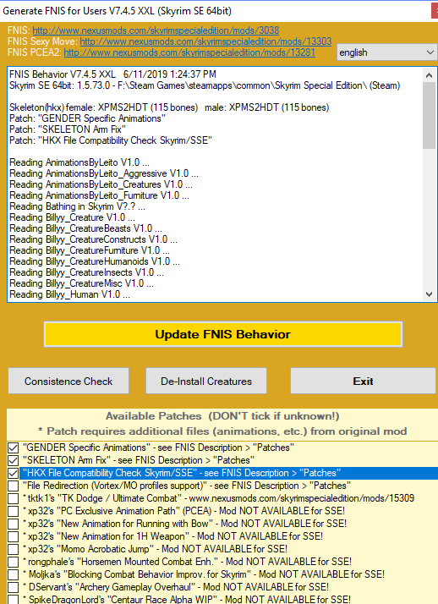Enable New Animation for Running with Bow patch
Viewport: 438px width, 604px height.
coord(13,524)
